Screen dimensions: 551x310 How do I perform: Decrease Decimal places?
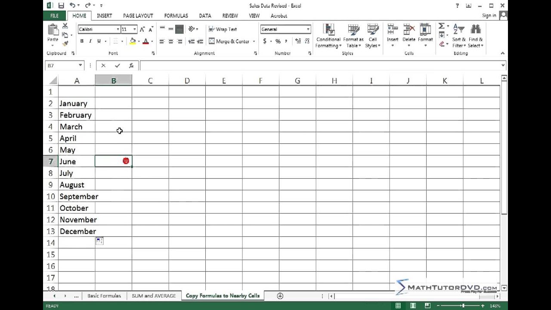point(307,41)
